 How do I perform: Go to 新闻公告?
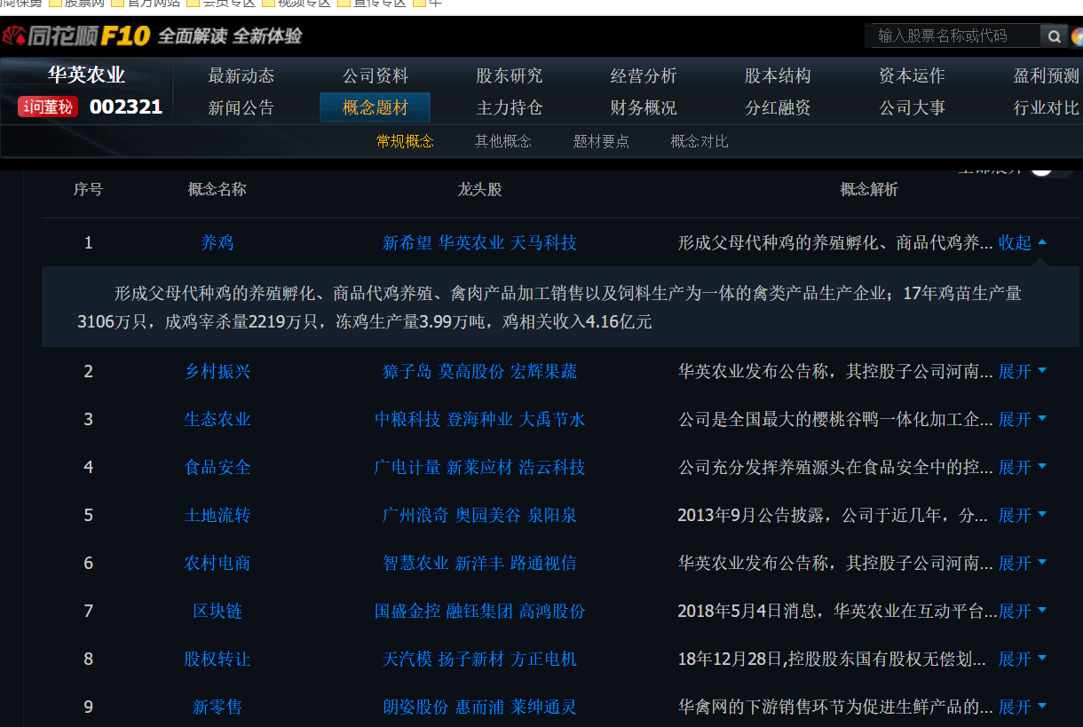pyautogui.click(x=241, y=108)
